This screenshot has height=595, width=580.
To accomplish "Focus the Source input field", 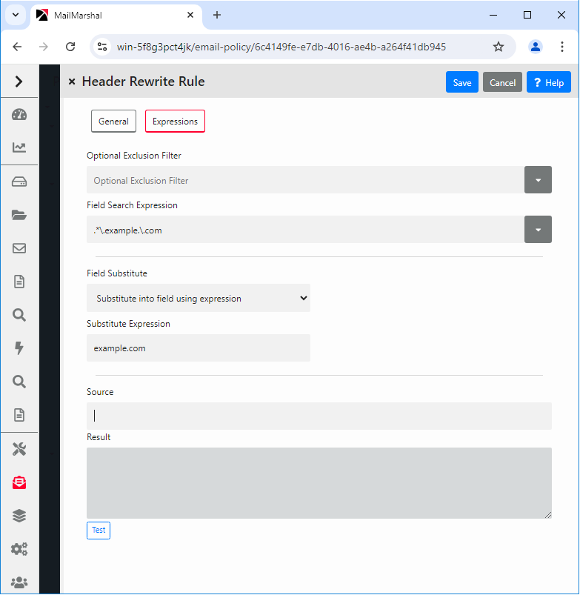I will tap(319, 416).
